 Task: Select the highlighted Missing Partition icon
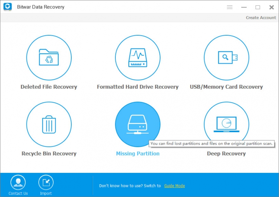138,124
